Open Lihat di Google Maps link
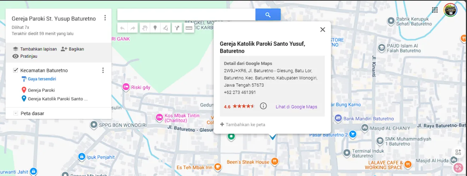 tap(296, 107)
